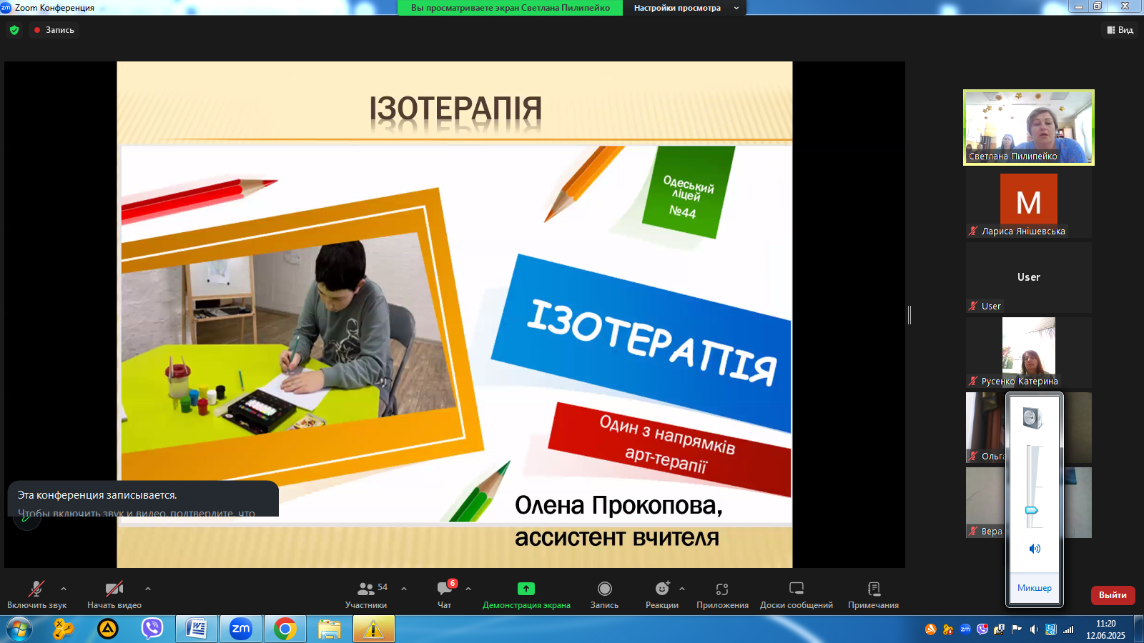Unmute the microphone with Включить звук

click(36, 594)
